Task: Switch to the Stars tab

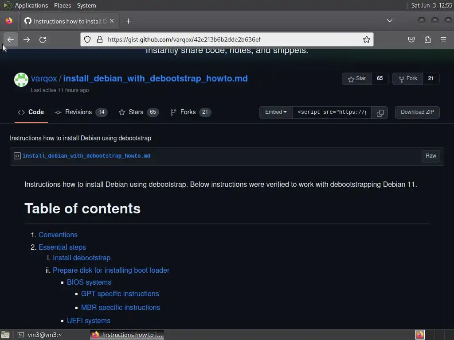Action: point(139,112)
